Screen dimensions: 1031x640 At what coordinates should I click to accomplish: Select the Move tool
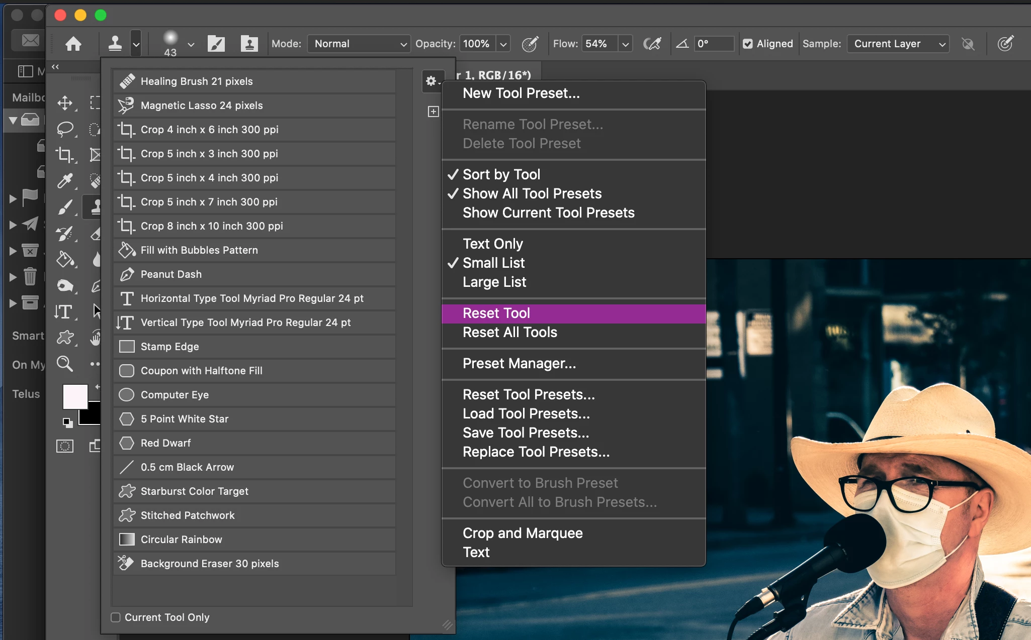[65, 103]
